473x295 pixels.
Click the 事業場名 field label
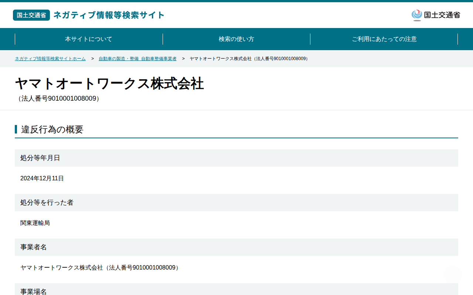click(34, 291)
